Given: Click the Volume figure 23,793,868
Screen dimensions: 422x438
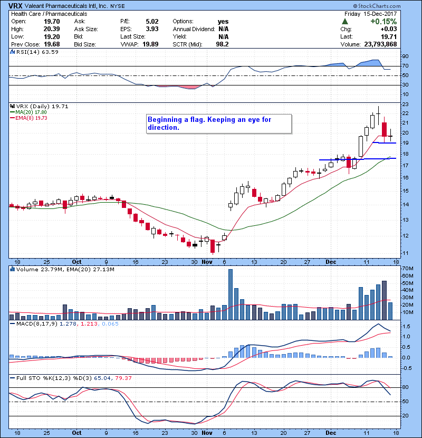Looking at the screenshot, I should [380, 44].
